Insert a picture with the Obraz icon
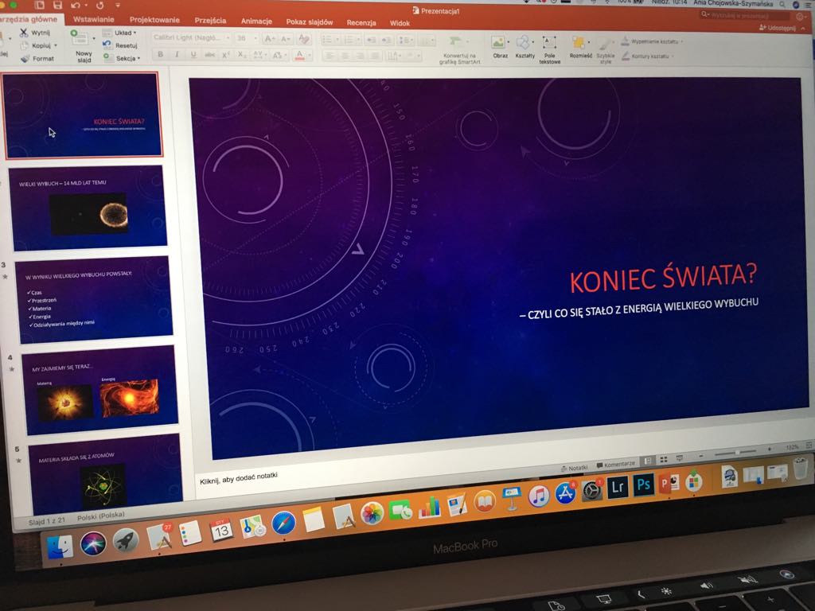Image resolution: width=815 pixels, height=611 pixels. point(499,43)
